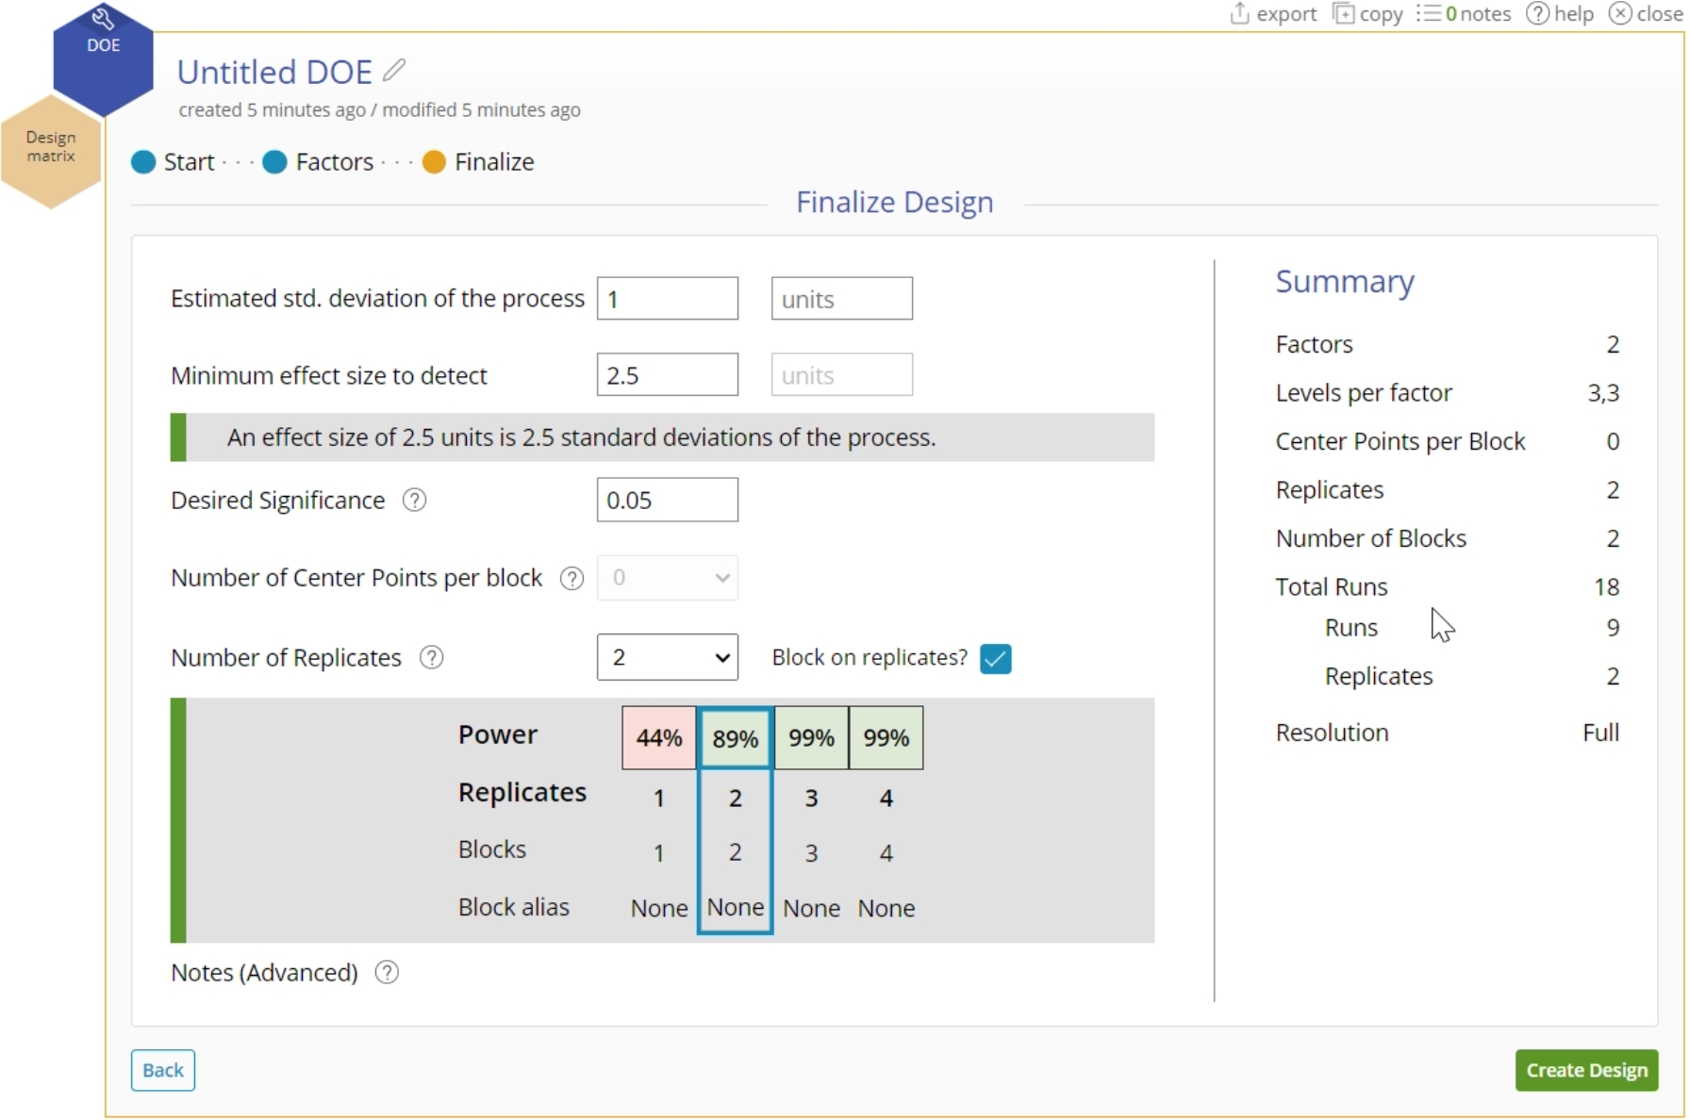Select Replicates value 3 in power table

pyautogui.click(x=811, y=799)
